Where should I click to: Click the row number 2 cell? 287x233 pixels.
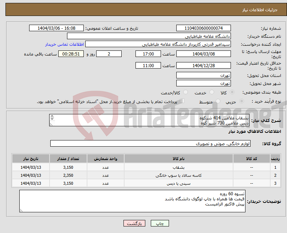tap(275, 175)
